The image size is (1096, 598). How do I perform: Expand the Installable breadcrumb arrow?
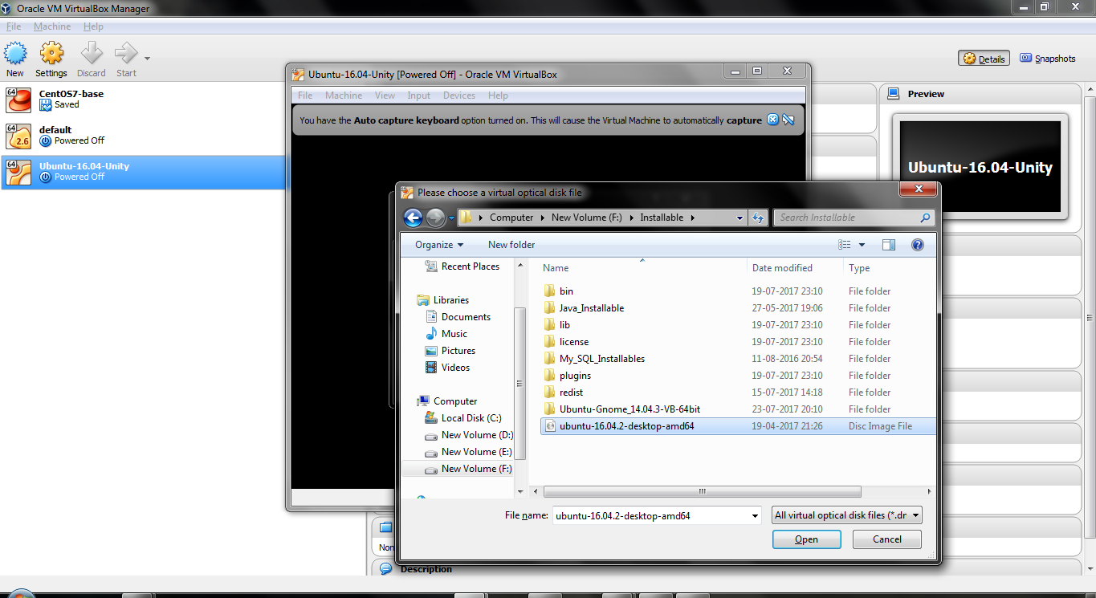(x=693, y=218)
